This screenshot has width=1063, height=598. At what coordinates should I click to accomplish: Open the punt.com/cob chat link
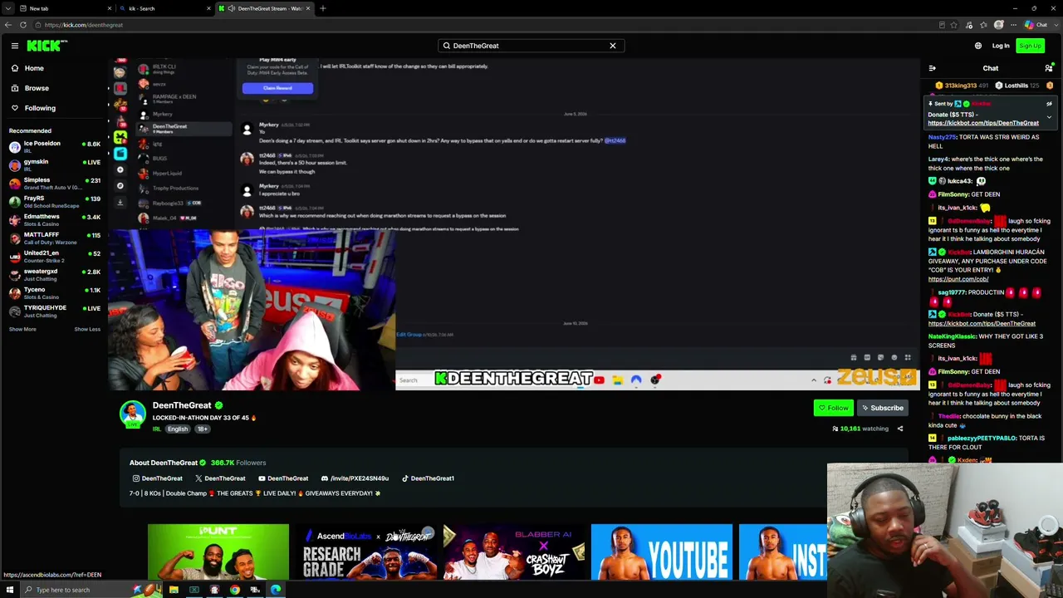tap(958, 279)
